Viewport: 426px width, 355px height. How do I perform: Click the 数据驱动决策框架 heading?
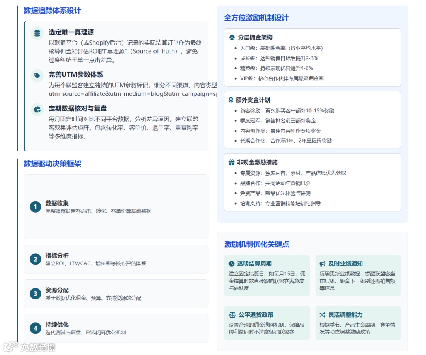pyautogui.click(x=52, y=164)
